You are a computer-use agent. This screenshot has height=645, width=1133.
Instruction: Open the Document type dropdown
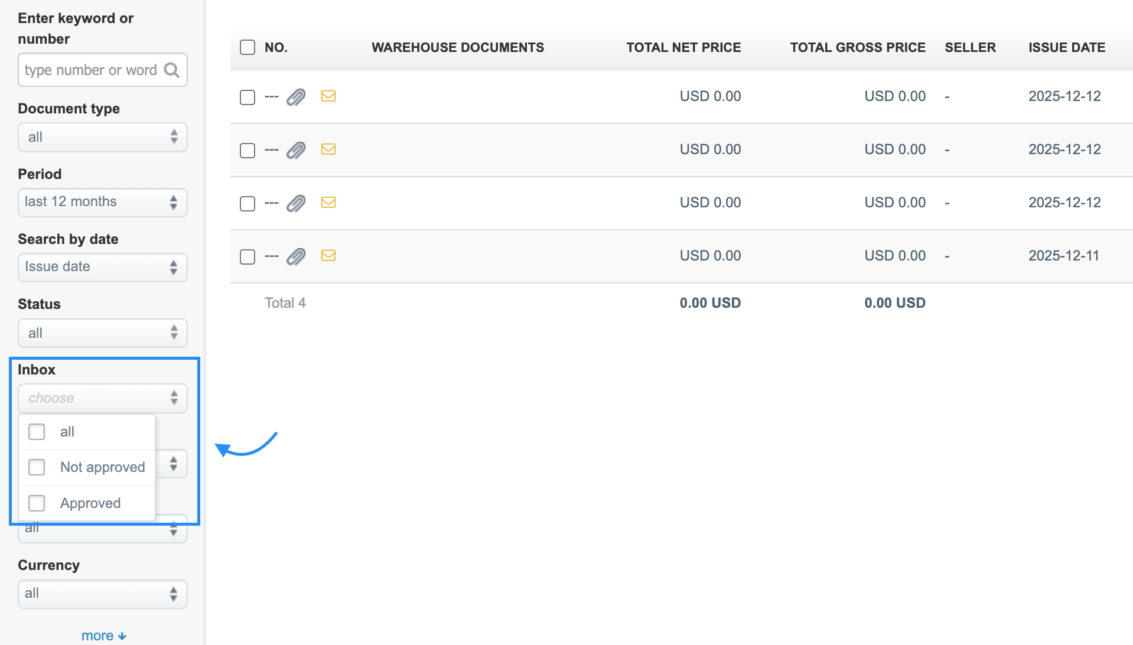pyautogui.click(x=103, y=137)
